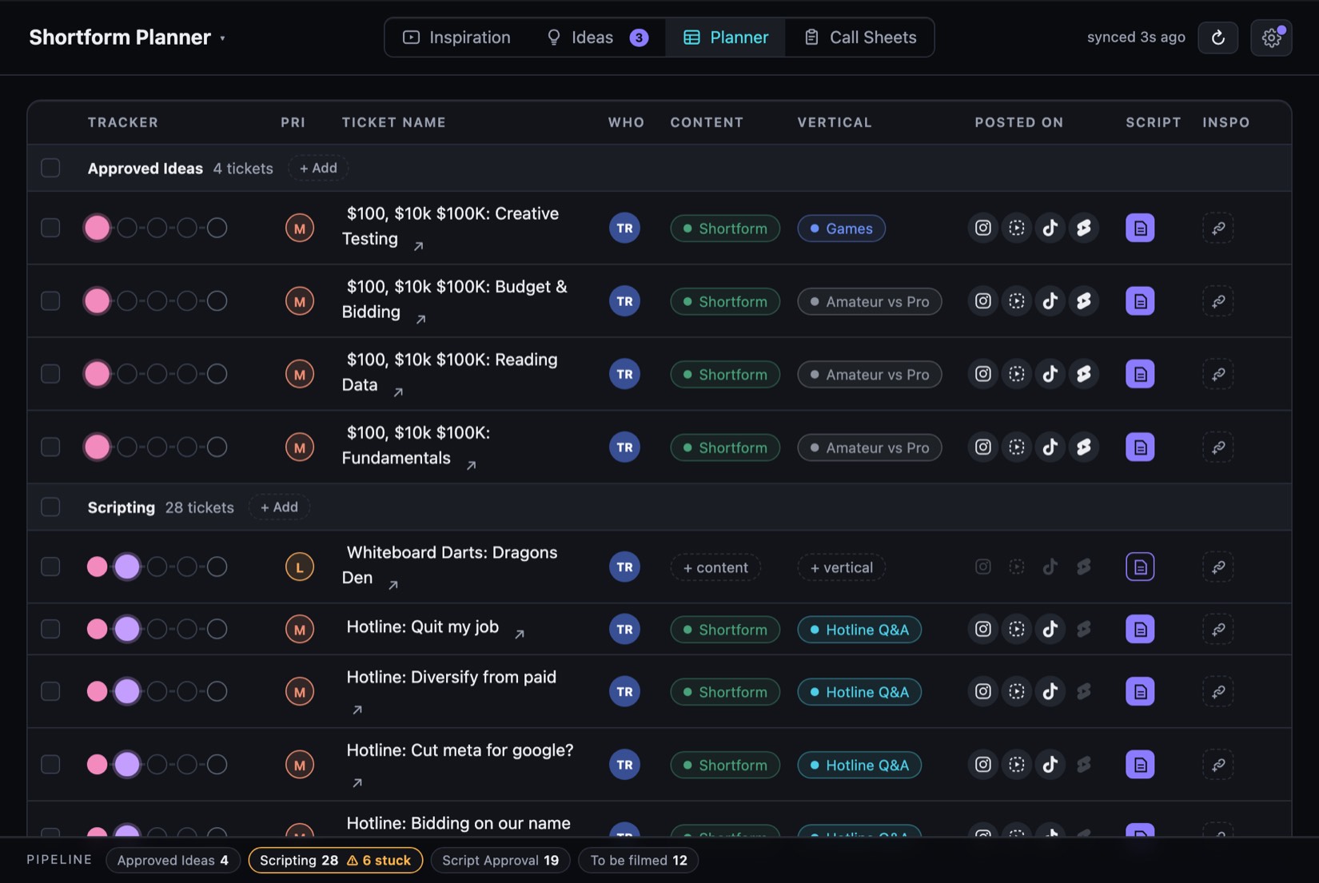
Task: Add vertical for Whiteboard Darts
Action: click(x=841, y=567)
